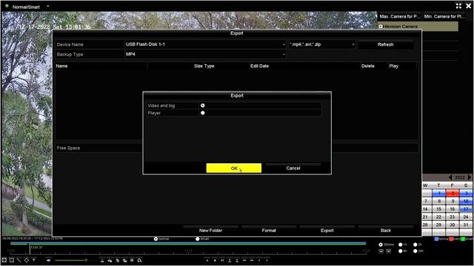Click the expand full-screen icon at top right
This screenshot has width=474, height=266.
click(x=458, y=6)
